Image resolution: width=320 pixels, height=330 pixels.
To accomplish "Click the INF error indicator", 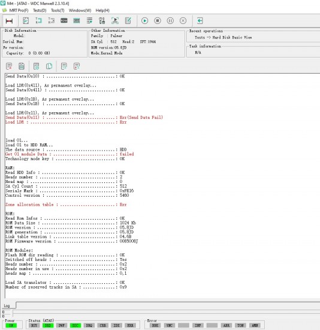I will pos(198,325).
